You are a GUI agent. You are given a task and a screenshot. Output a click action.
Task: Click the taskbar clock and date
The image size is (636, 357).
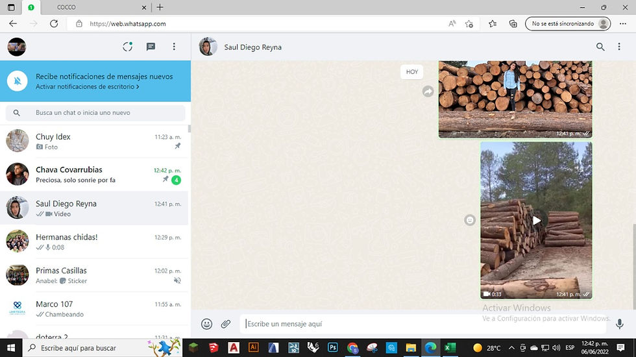[594, 348]
